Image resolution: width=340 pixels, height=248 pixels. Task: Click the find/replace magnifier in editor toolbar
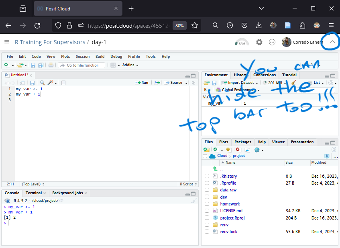[42, 83]
